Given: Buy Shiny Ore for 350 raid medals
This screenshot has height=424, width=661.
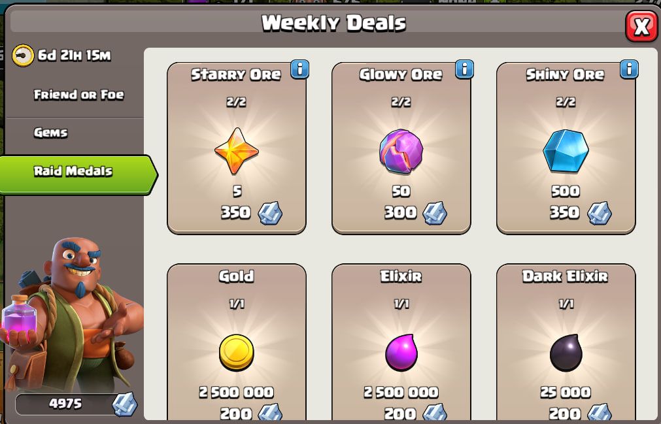Looking at the screenshot, I should pos(566,148).
